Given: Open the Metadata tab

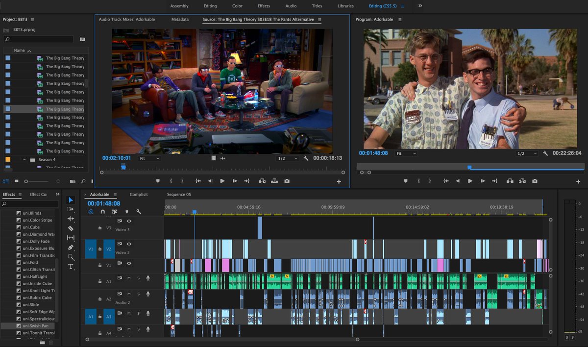Looking at the screenshot, I should coord(180,20).
